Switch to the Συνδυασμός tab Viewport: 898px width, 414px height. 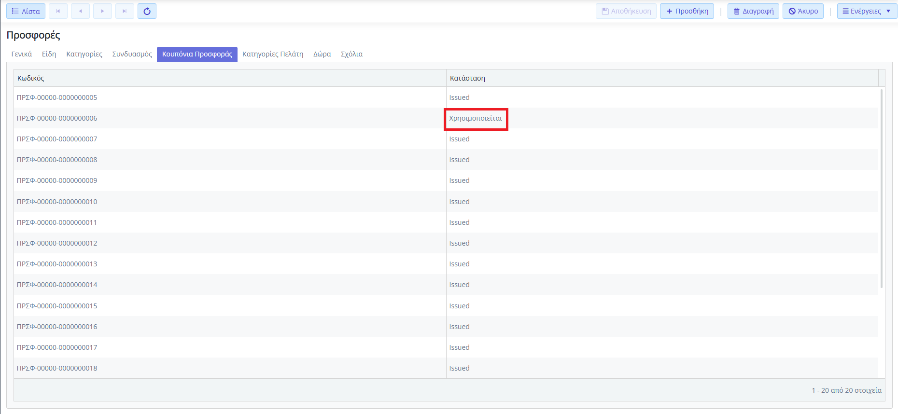(132, 54)
